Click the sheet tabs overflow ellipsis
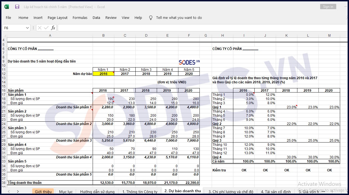The height and width of the screenshot is (195, 349). click(x=323, y=191)
